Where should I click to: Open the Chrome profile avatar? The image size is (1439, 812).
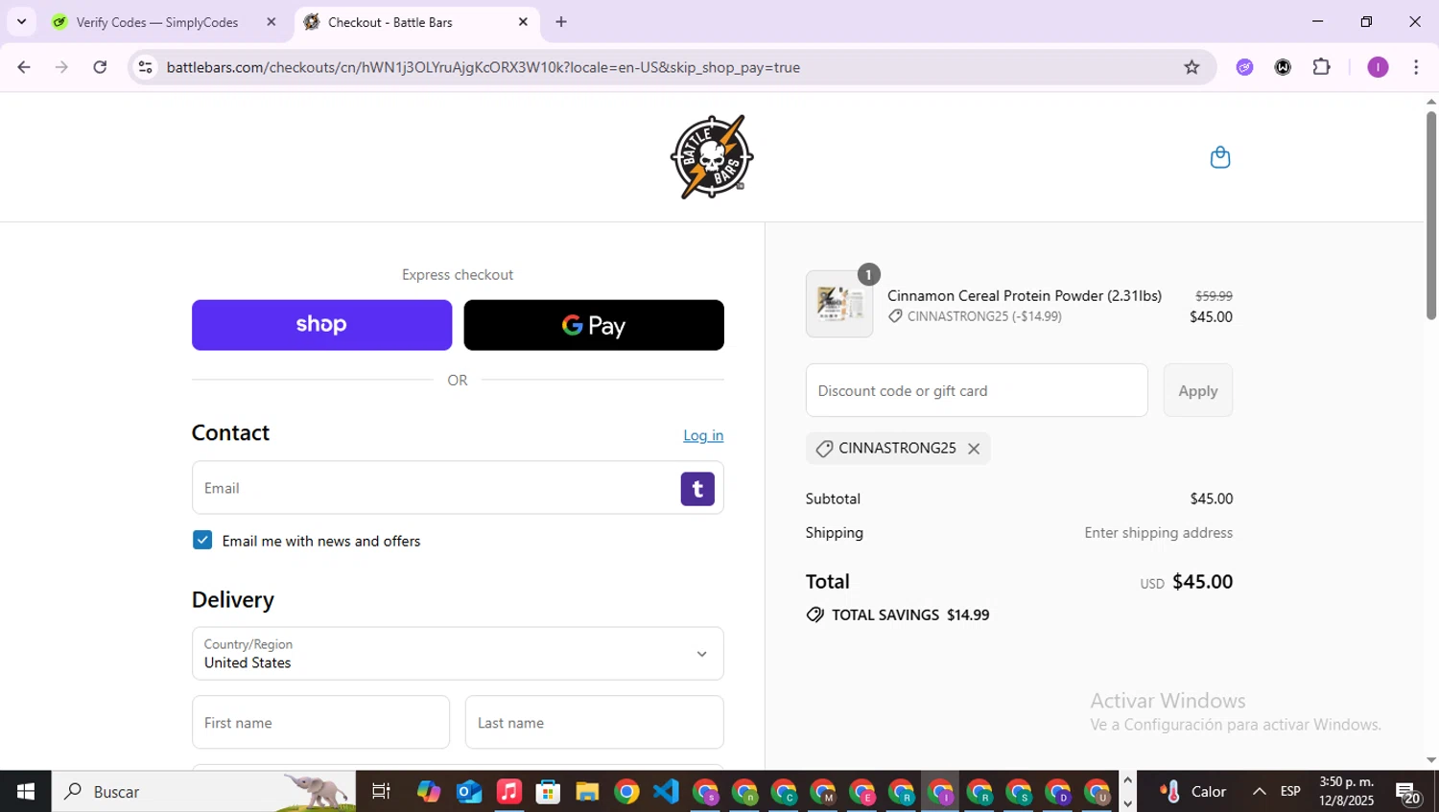1378,67
